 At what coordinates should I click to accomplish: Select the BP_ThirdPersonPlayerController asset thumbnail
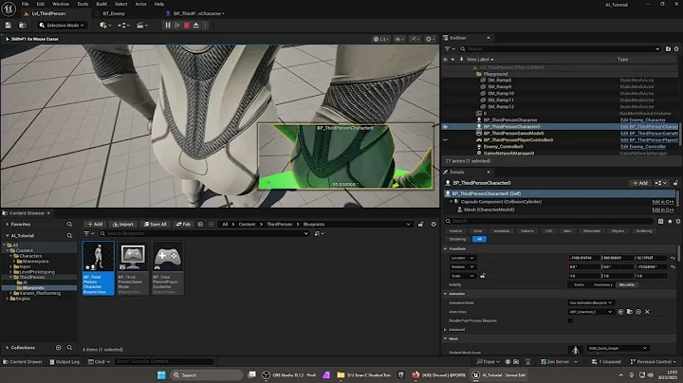click(168, 268)
